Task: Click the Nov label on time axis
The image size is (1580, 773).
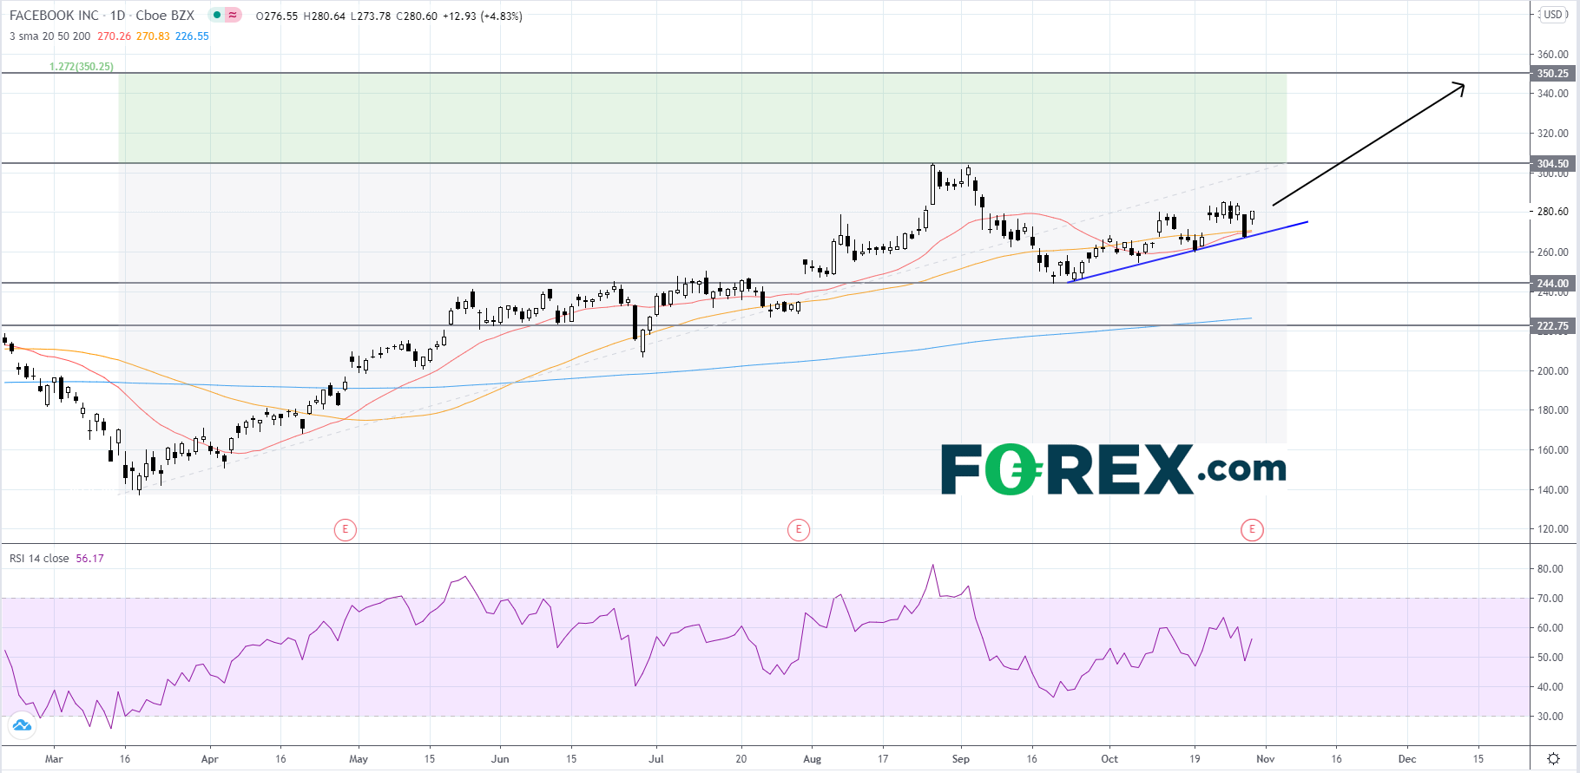Action: (x=1266, y=759)
